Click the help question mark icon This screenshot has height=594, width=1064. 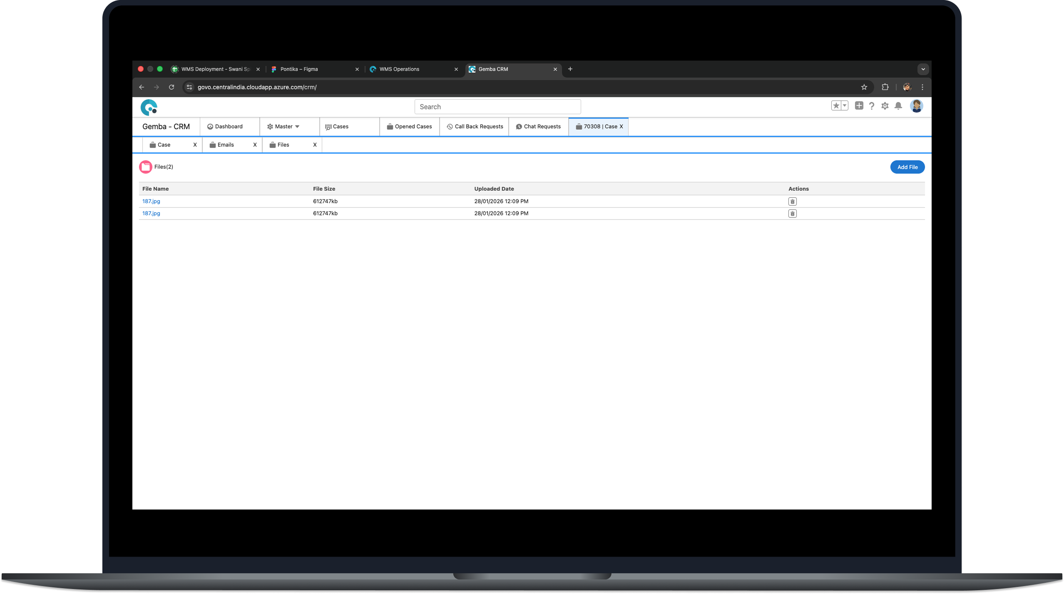point(871,106)
